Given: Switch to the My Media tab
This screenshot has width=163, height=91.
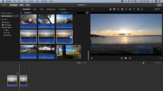Looking at the screenshot, I should pos(26,9).
